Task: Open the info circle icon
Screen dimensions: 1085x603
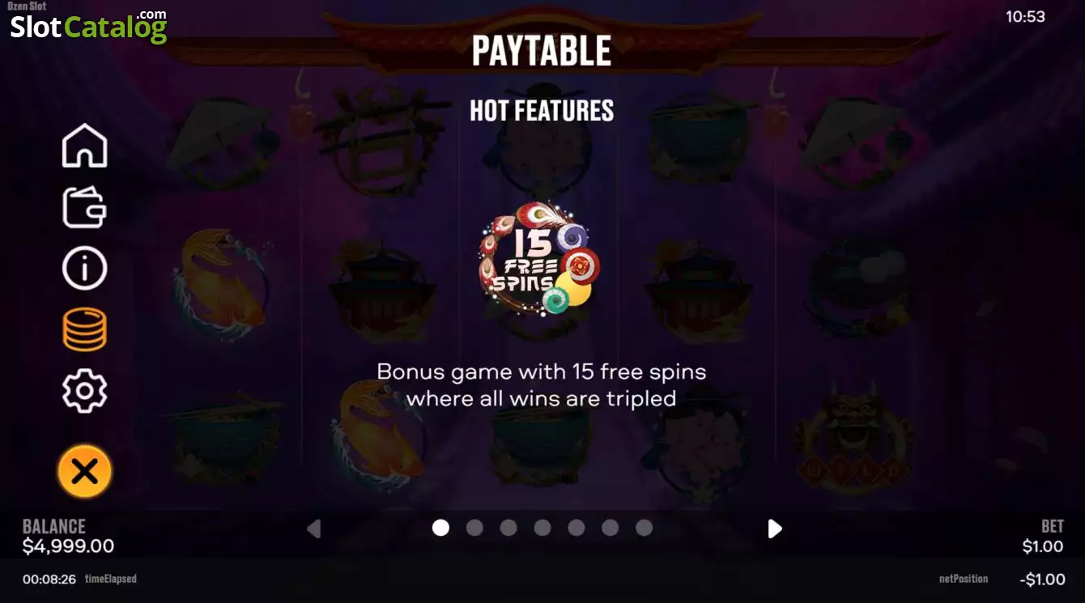Action: pos(85,269)
